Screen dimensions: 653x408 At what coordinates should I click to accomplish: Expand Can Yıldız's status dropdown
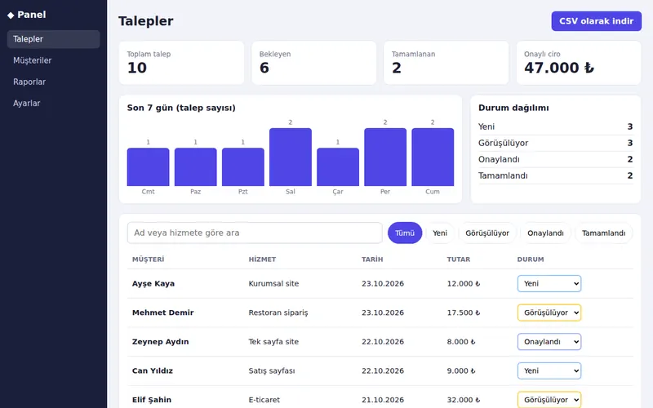[x=549, y=371]
